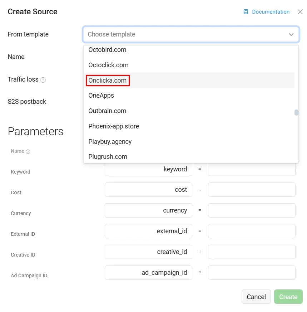
Task: Open the Documentation link
Action: click(271, 12)
